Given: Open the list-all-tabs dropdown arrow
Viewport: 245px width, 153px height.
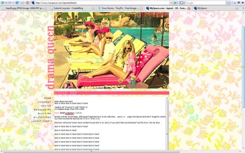Looking at the screenshot, I should (x=243, y=8).
